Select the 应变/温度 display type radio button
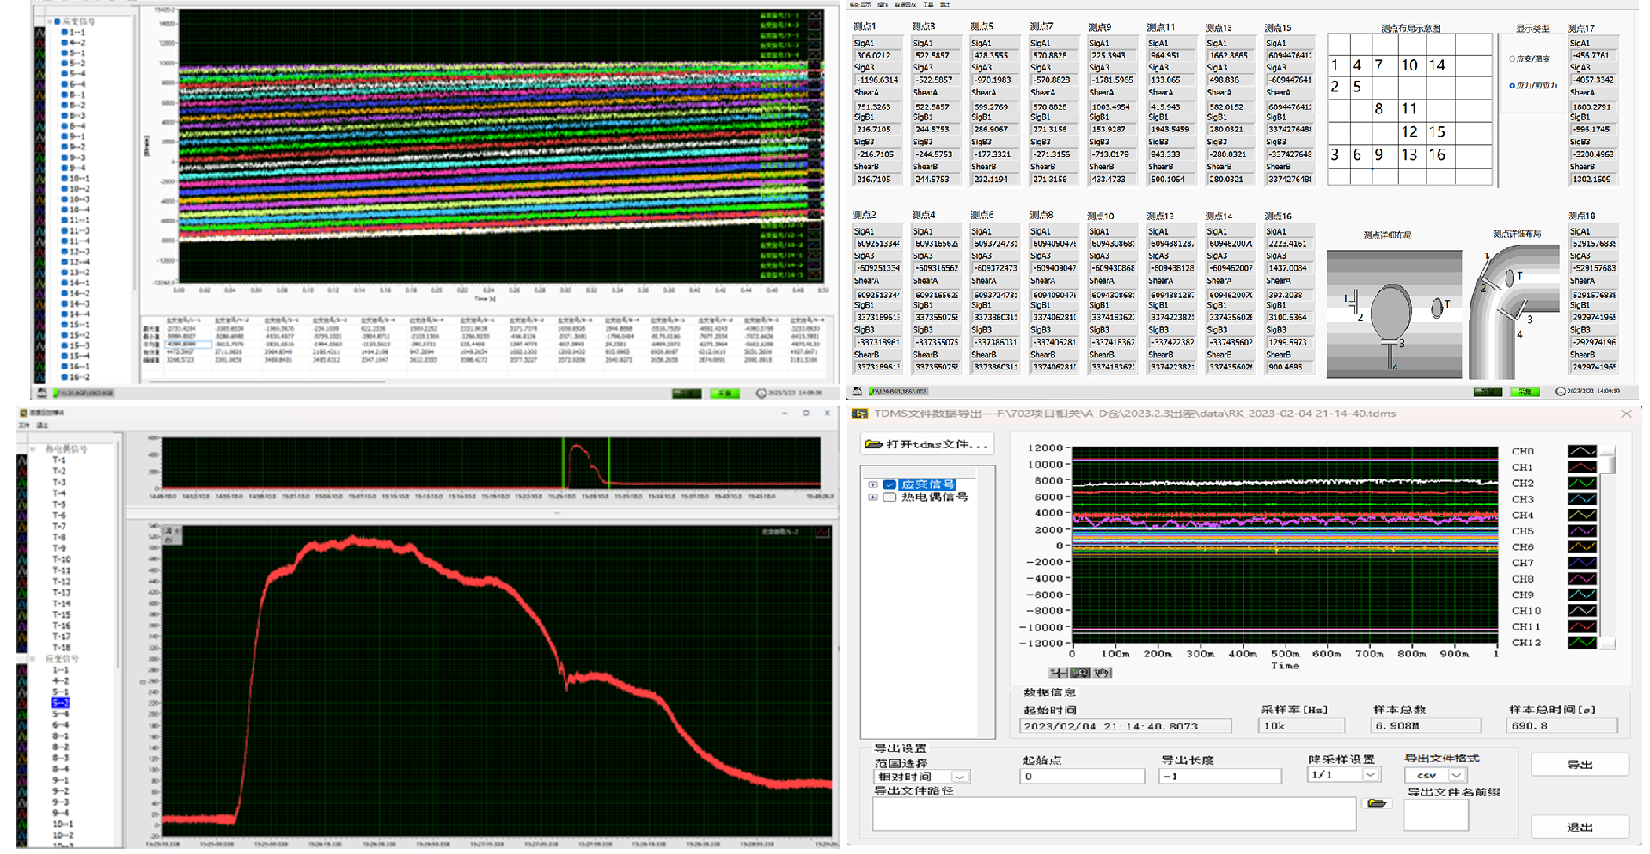The height and width of the screenshot is (854, 1650). tap(1512, 59)
